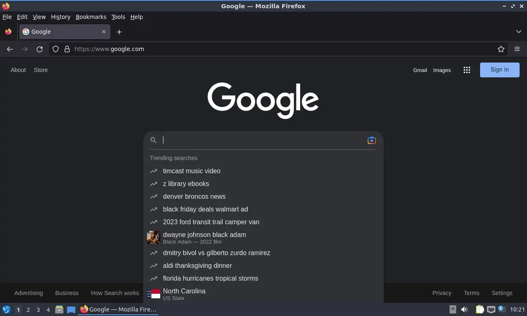The image size is (527, 316).
Task: Click the magnifier icon in search box
Action: 153,140
